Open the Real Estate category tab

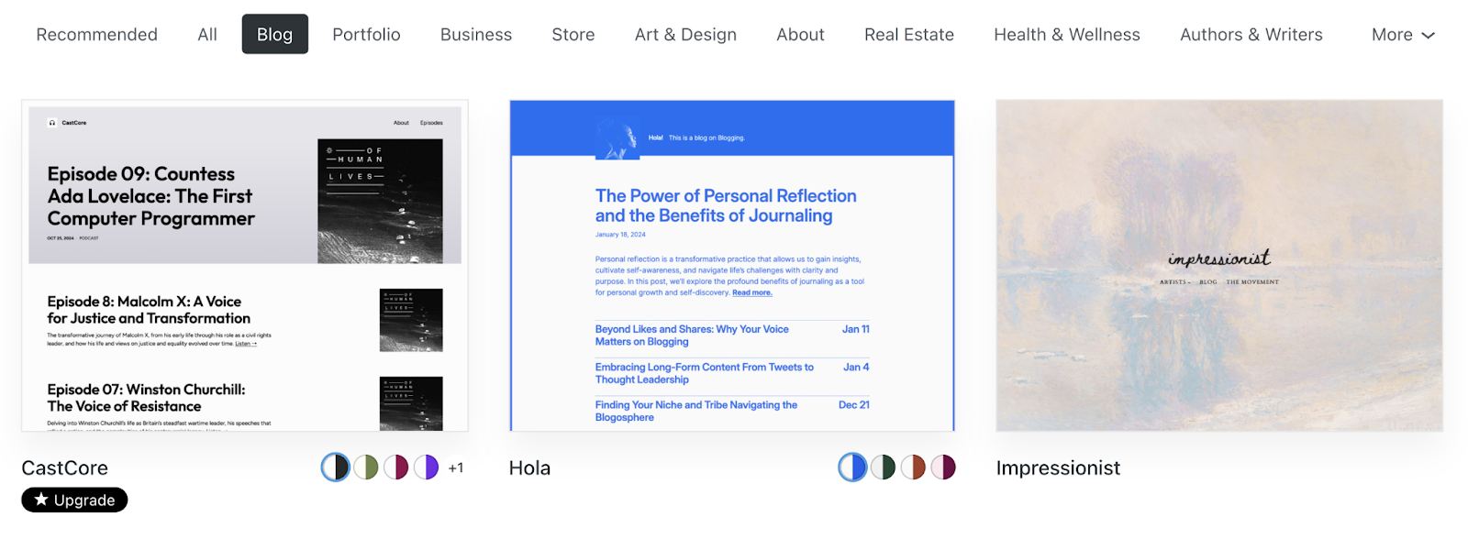click(x=909, y=35)
